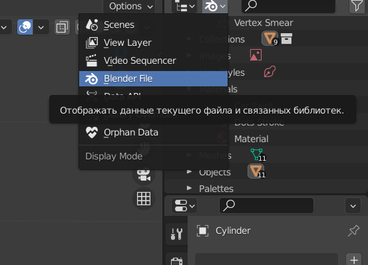This screenshot has height=265, width=368.
Task: Toggle X-ray view icon
Action: [62, 27]
